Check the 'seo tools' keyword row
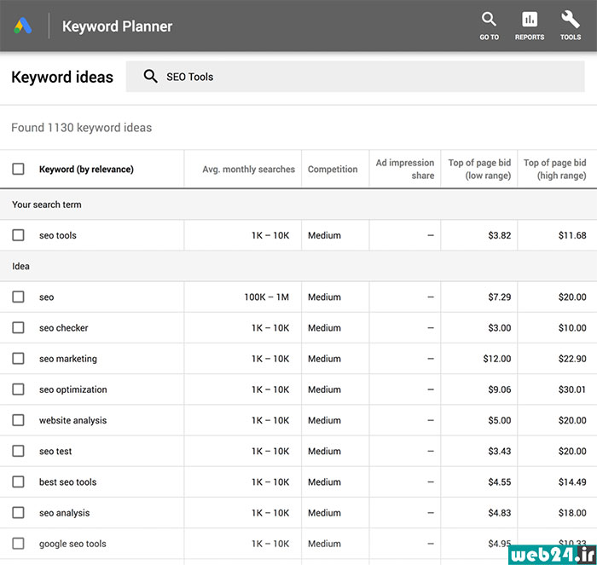The height and width of the screenshot is (565, 597). tap(18, 234)
